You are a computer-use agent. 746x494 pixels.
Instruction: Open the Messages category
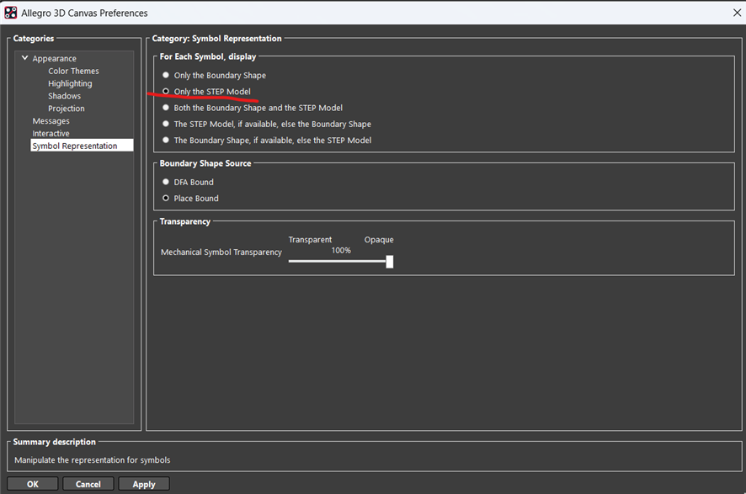pos(51,121)
